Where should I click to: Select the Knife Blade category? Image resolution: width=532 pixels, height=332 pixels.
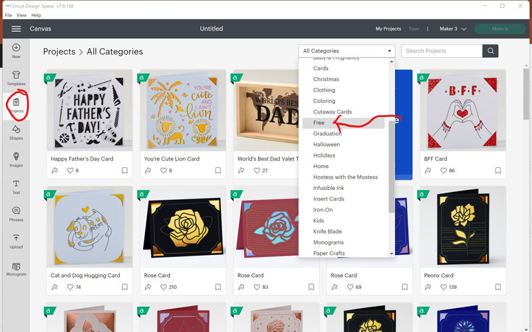(x=327, y=231)
